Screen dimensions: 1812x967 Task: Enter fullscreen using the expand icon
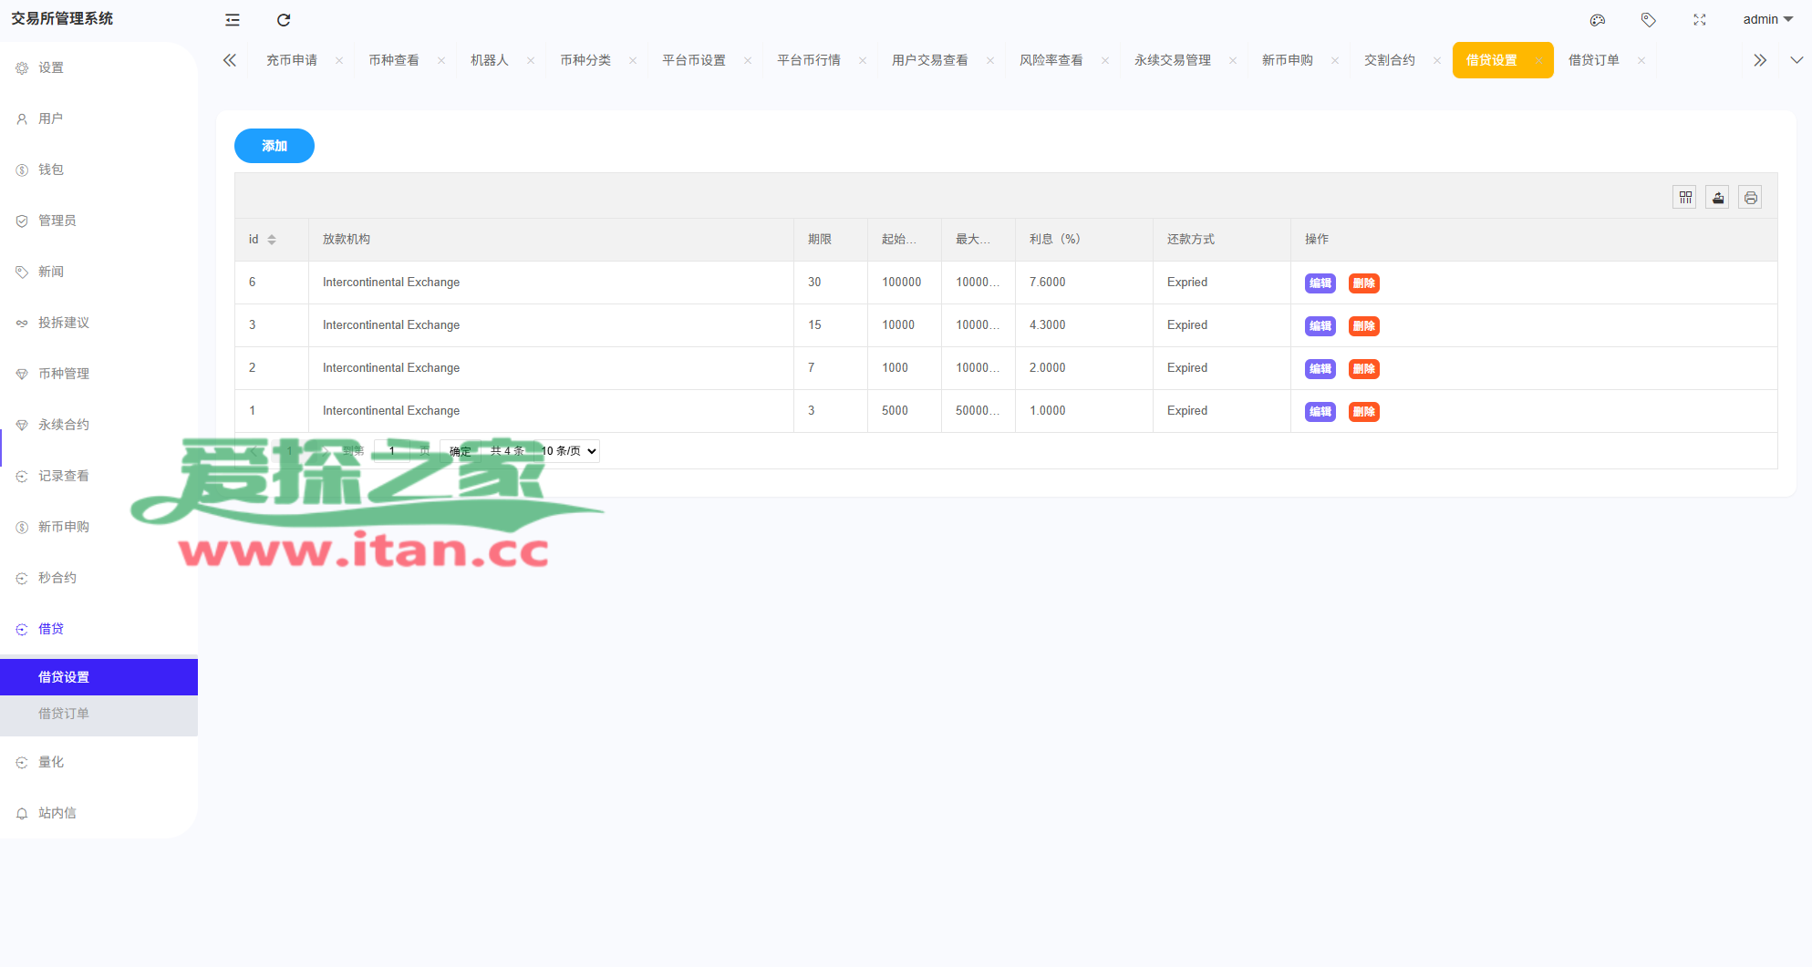coord(1699,20)
